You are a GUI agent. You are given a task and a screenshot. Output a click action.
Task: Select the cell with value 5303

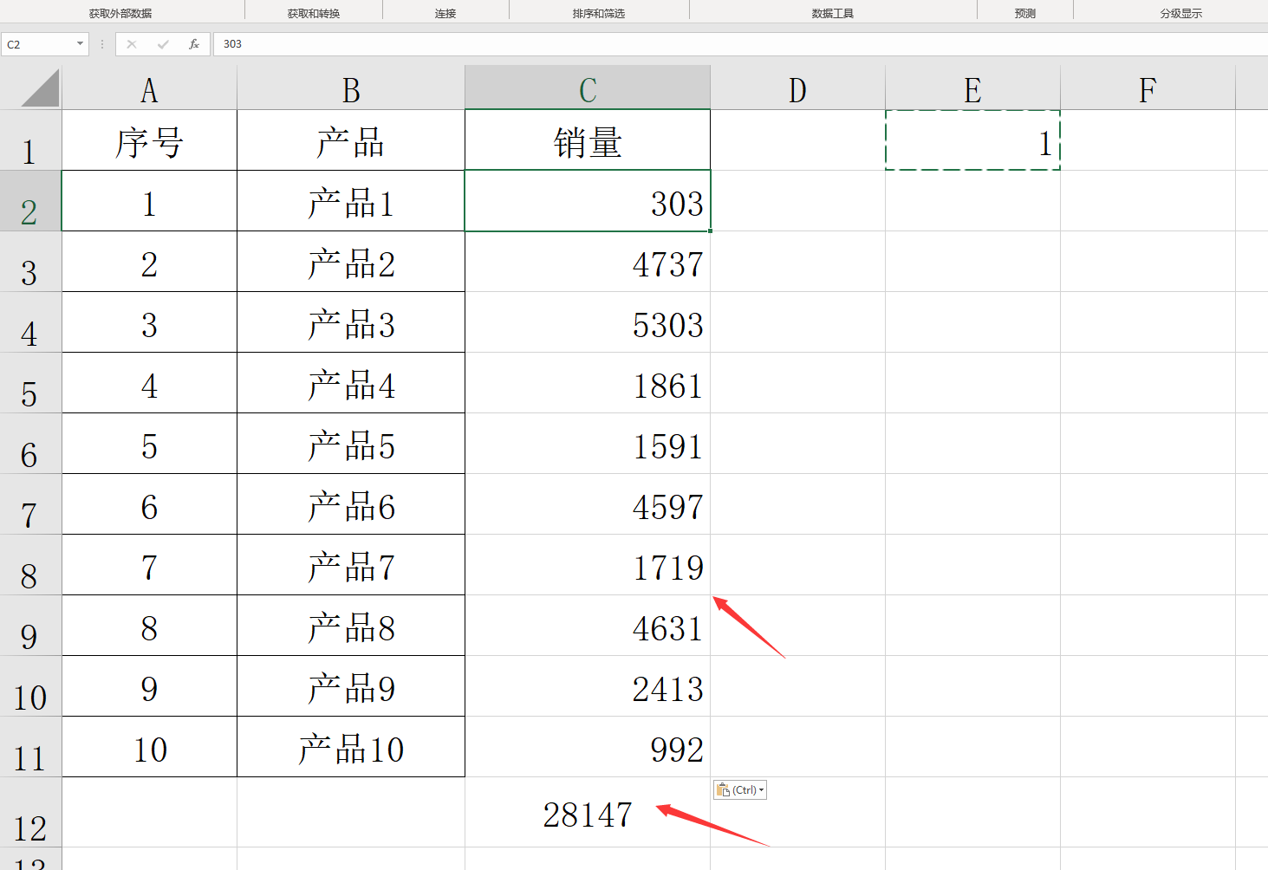(588, 322)
